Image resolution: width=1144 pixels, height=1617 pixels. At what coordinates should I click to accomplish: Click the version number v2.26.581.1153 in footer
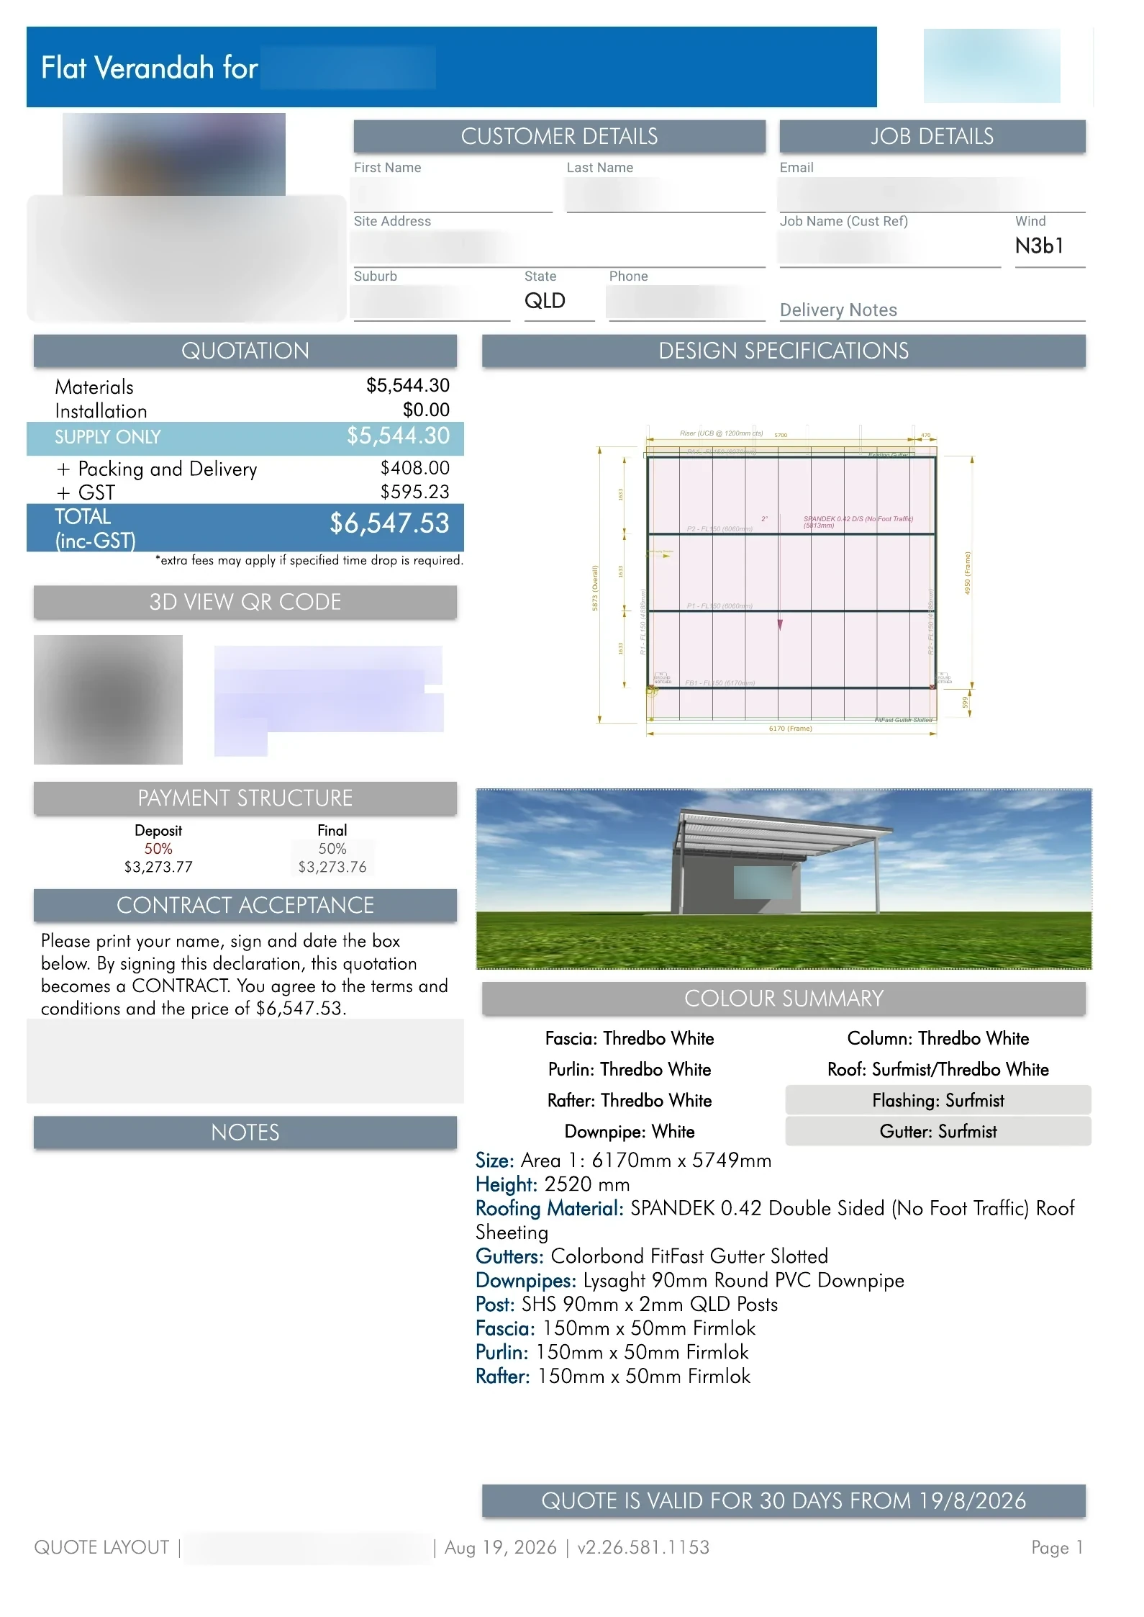[x=643, y=1547]
